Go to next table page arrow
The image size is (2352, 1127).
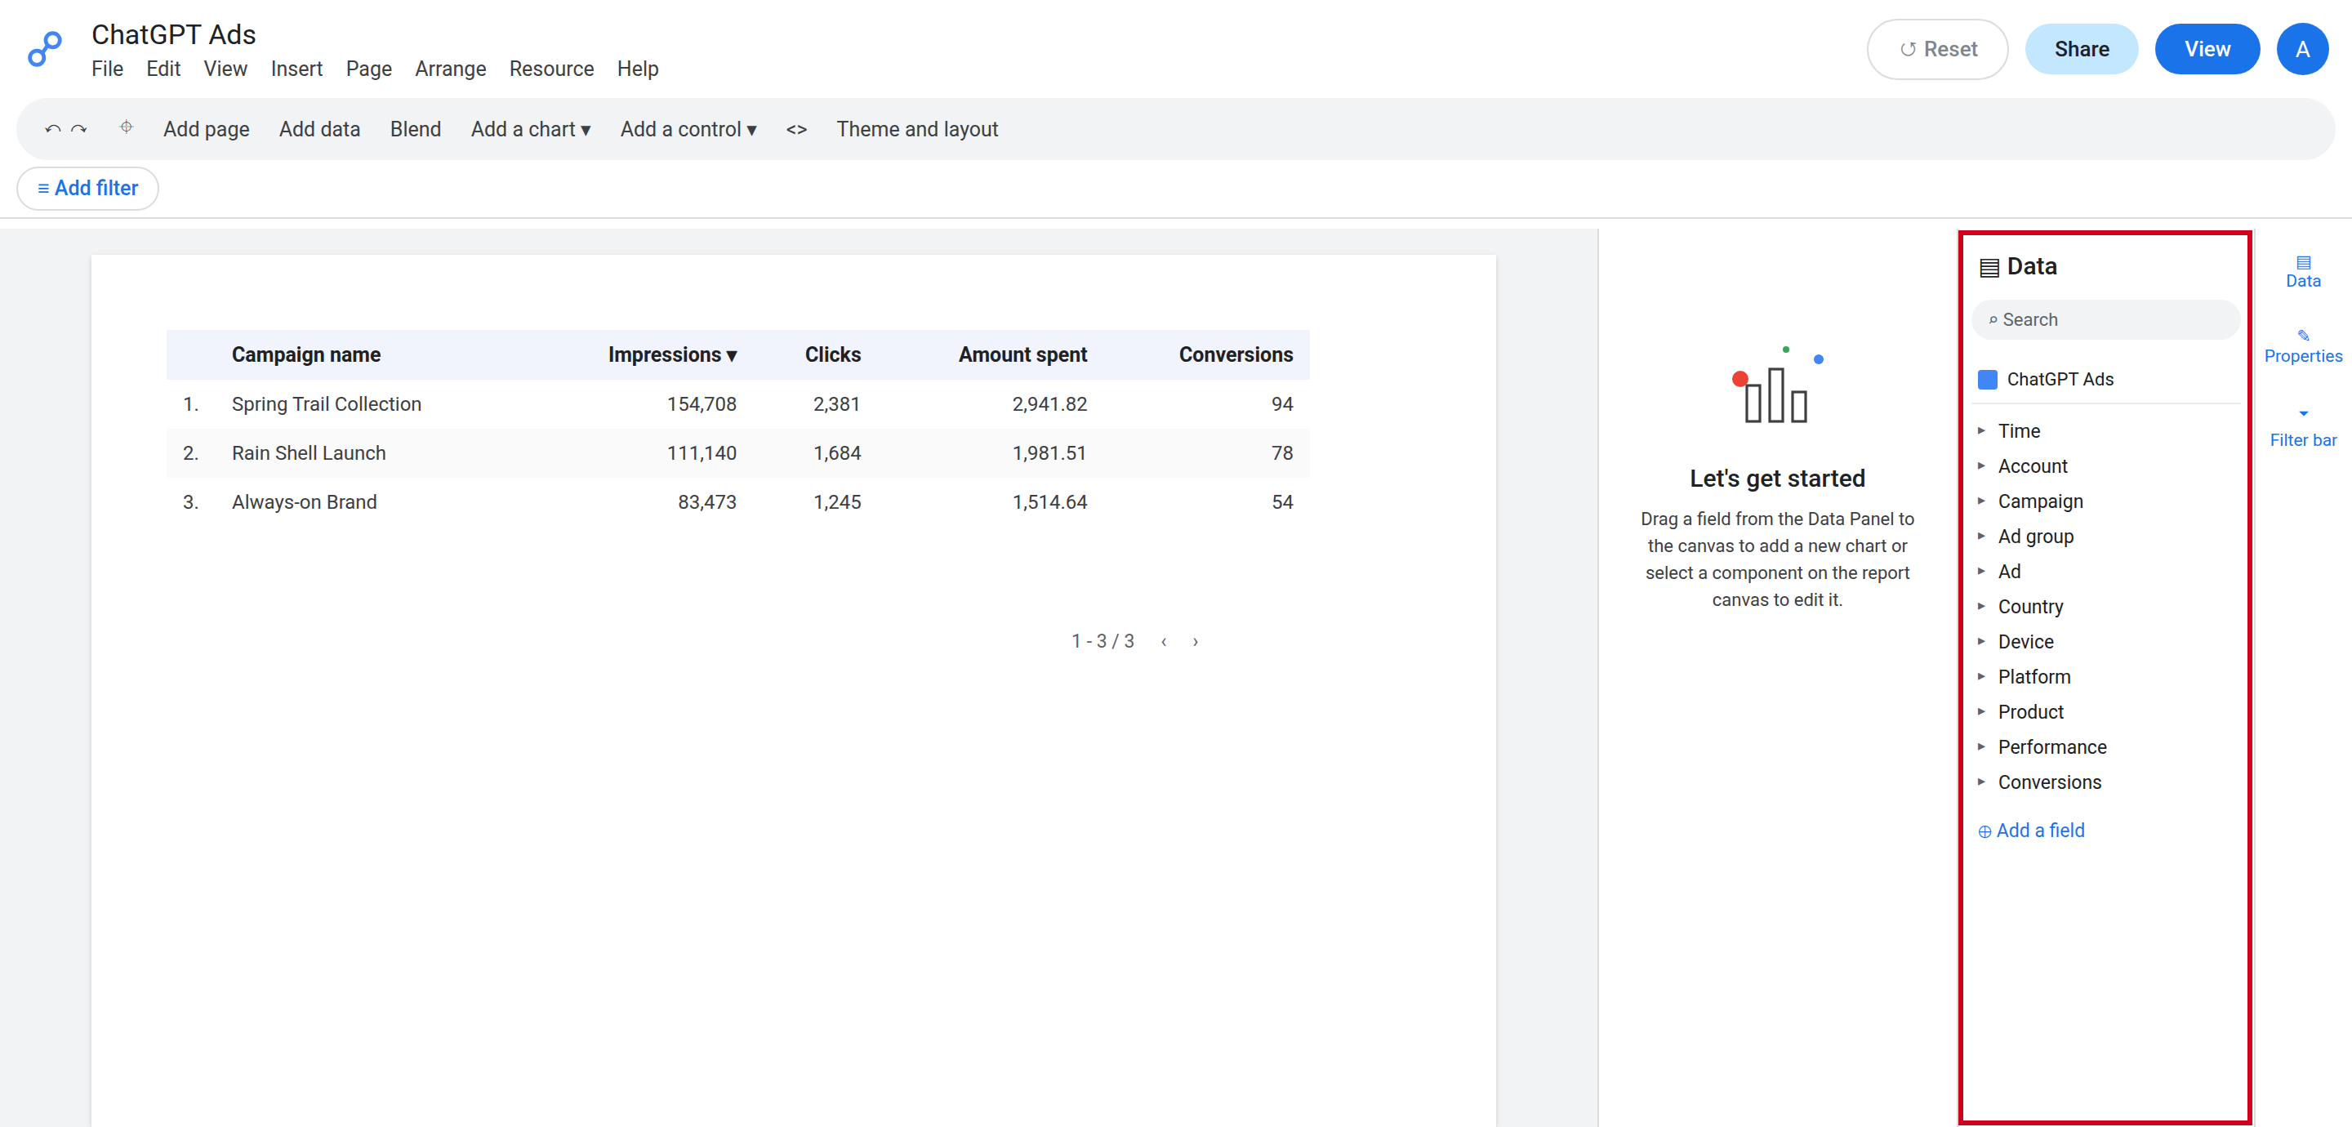pos(1195,642)
